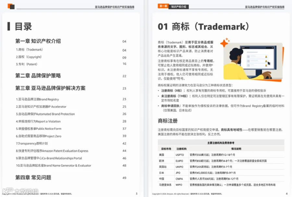Open 第二章 品牌保护策略 contents entry
The image size is (292, 197).
click(38, 75)
